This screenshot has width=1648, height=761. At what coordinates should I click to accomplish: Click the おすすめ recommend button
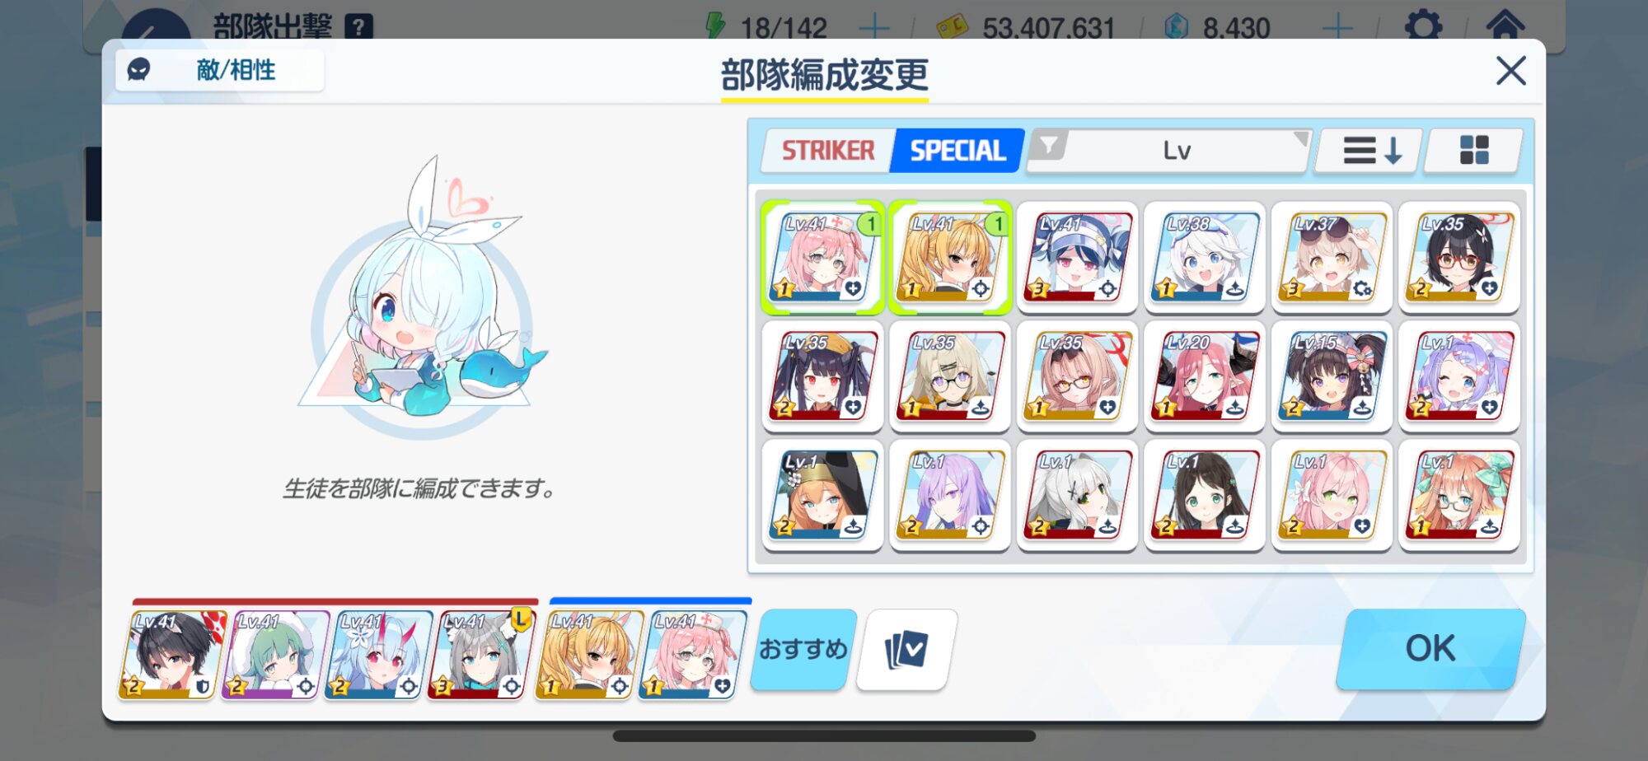pyautogui.click(x=803, y=650)
